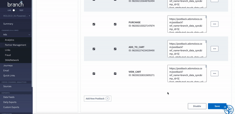235x114 pixels.
Task: Open the three-dots menu for ADD_TO_CART postback
Action: 214,49
